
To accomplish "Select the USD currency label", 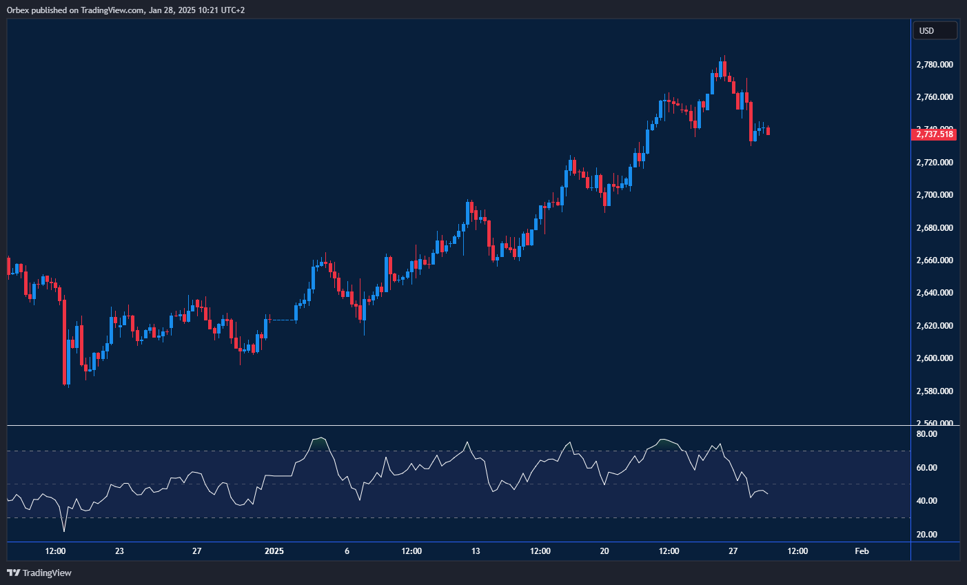I will pyautogui.click(x=935, y=30).
